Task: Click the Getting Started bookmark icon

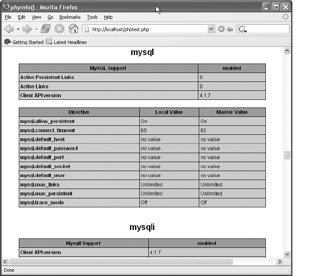Action: [x=8, y=42]
